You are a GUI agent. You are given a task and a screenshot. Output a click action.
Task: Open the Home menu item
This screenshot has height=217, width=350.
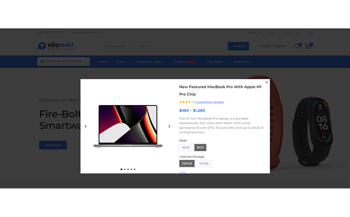click(103, 61)
